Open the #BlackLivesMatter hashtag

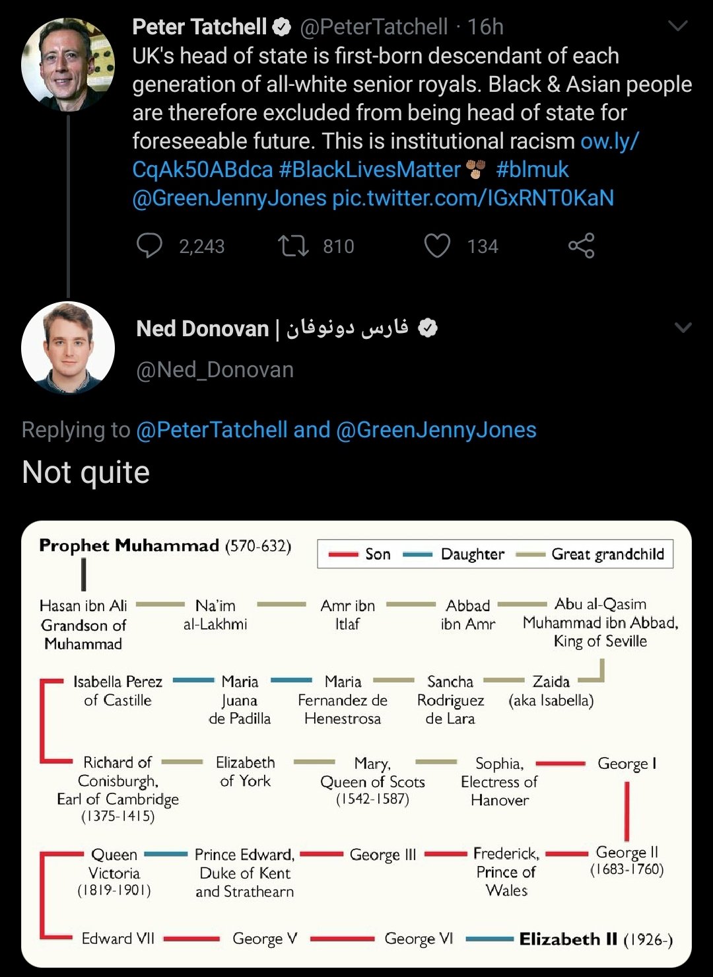point(370,170)
